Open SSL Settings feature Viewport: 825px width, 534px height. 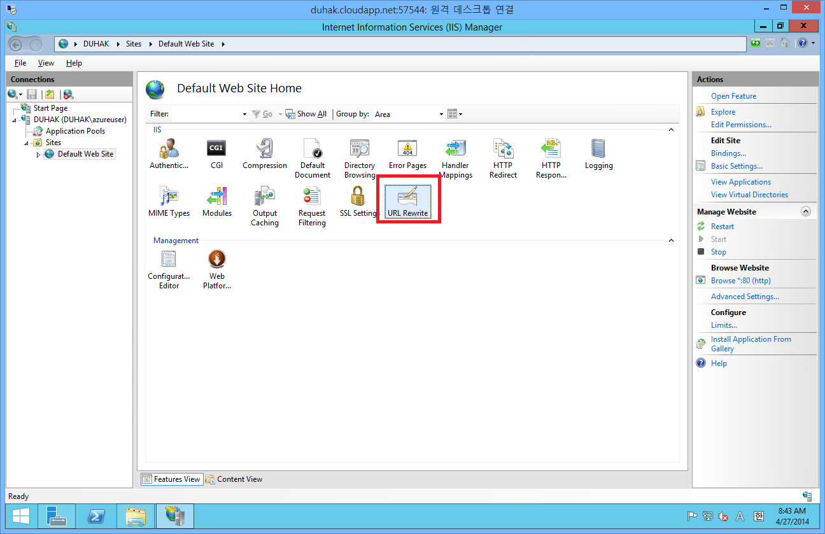[x=358, y=202]
